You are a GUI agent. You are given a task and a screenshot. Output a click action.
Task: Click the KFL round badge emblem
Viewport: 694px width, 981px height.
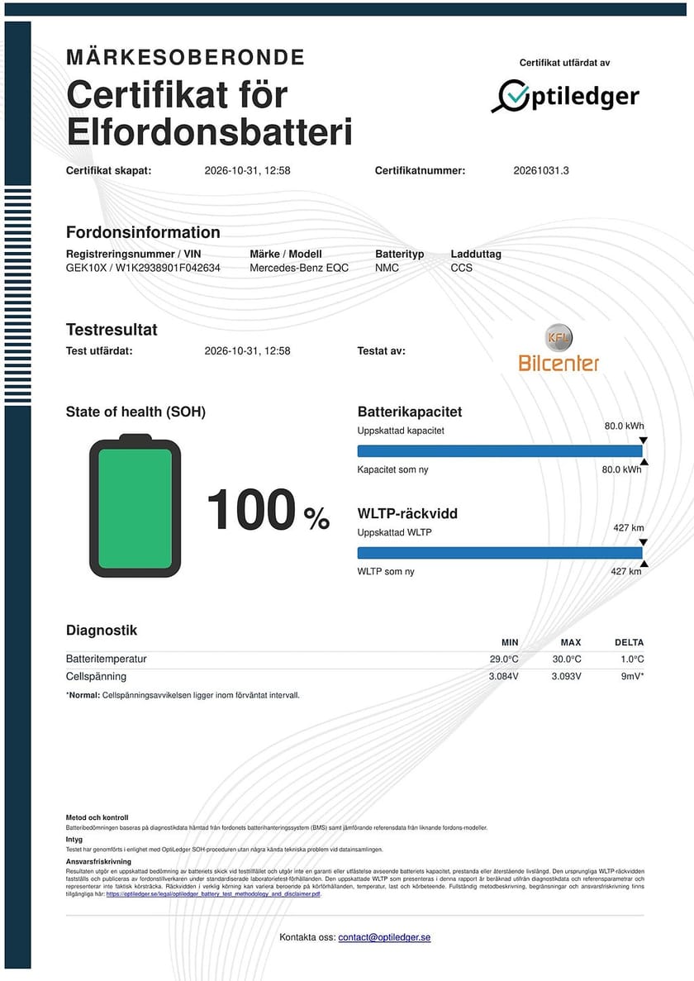[x=559, y=336]
